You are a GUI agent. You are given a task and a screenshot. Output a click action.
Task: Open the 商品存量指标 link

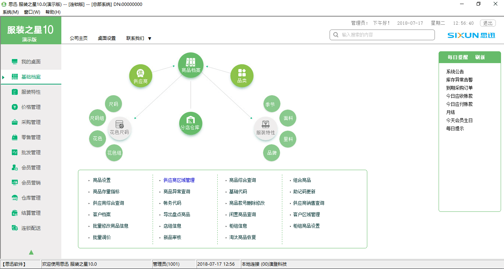106,192
